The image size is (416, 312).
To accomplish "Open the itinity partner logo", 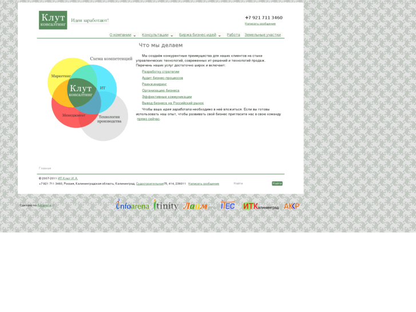I will point(166,206).
